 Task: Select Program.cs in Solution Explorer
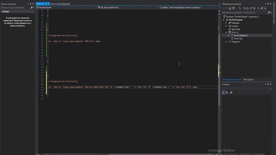[x=235, y=42]
